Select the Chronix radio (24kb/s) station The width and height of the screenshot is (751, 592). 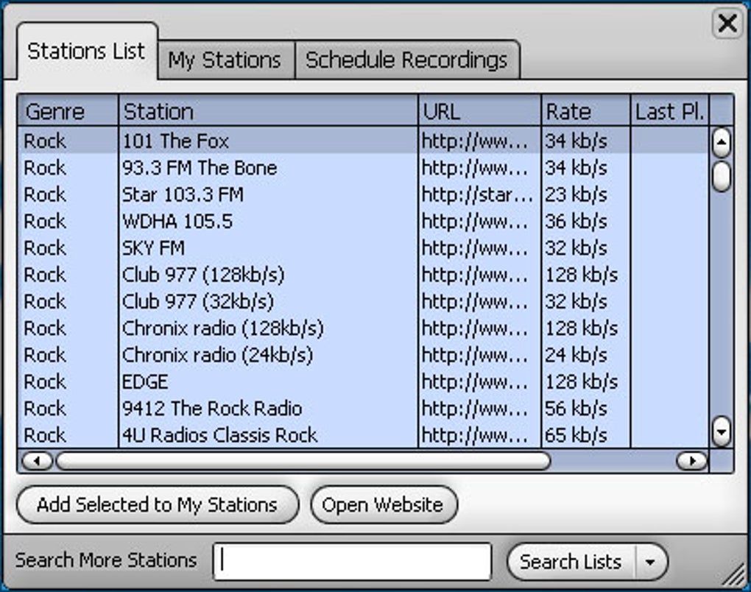tap(363, 356)
